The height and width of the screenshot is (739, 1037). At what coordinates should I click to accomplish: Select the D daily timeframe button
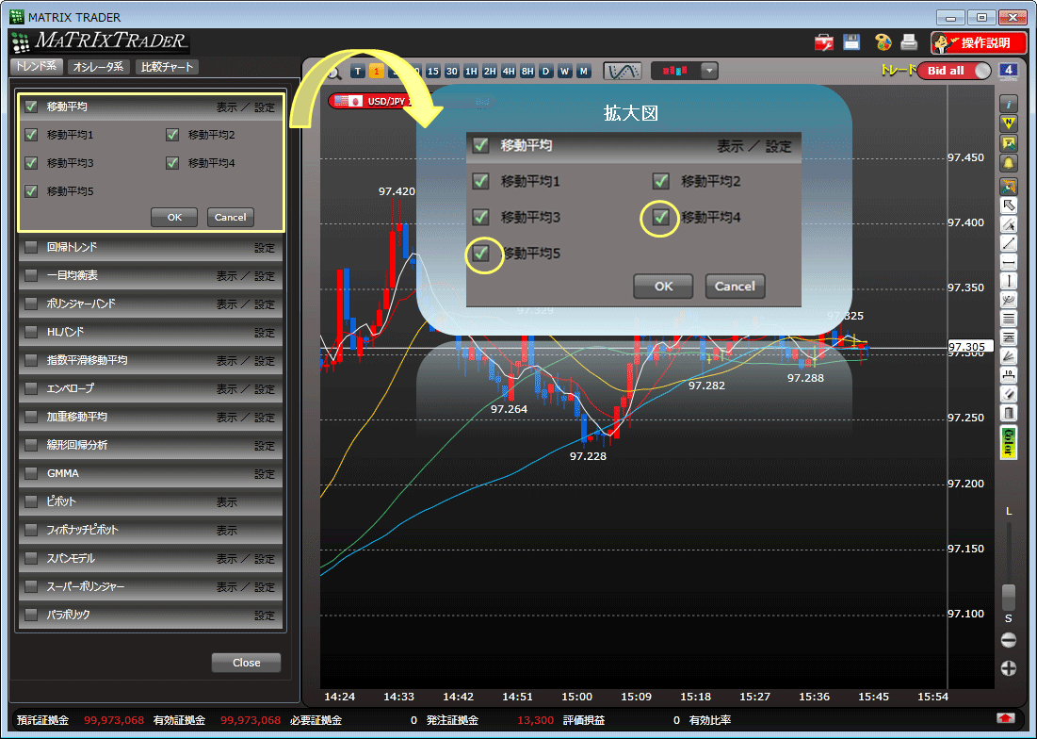[x=545, y=72]
